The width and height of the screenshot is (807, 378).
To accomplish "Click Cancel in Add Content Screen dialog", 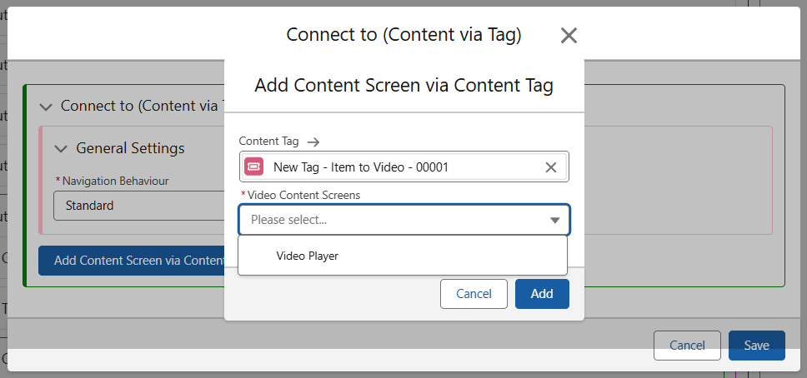I will click(x=474, y=294).
